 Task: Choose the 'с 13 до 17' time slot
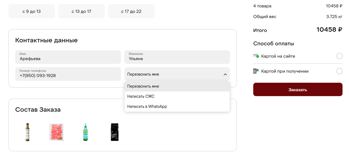(81, 11)
